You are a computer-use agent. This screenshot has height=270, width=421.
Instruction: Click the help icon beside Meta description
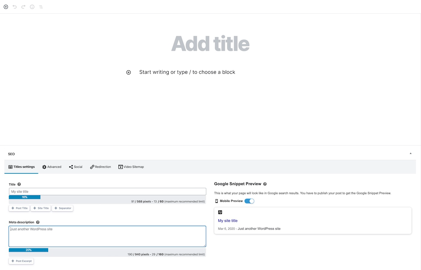pyautogui.click(x=38, y=222)
